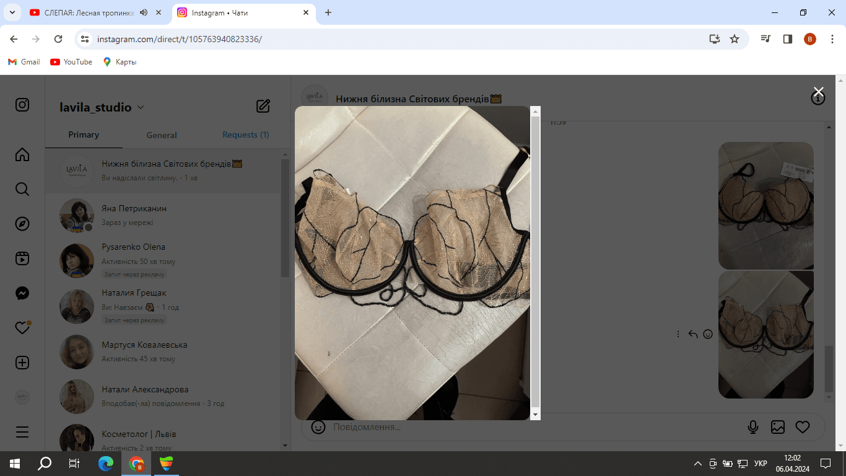Open the YouTube bookmark
The image size is (846, 476).
(71, 62)
